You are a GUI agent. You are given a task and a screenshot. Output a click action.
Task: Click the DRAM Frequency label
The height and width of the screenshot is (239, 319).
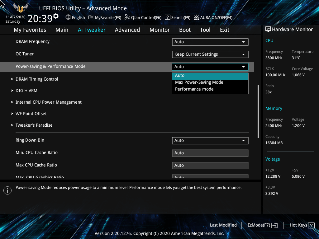(32, 41)
